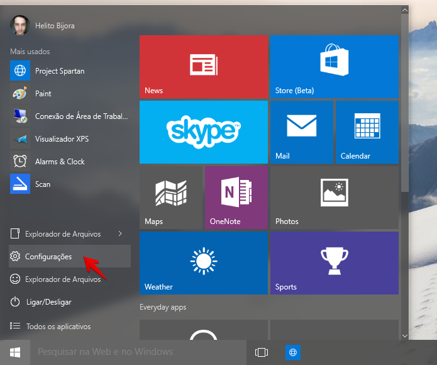This screenshot has width=437, height=365.
Task: Launch the OneNote tile
Action: coord(236,198)
